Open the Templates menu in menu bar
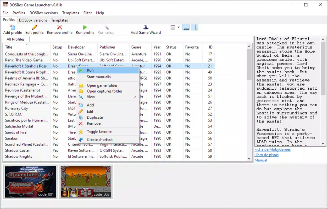The width and height of the screenshot is (328, 209). (70, 13)
